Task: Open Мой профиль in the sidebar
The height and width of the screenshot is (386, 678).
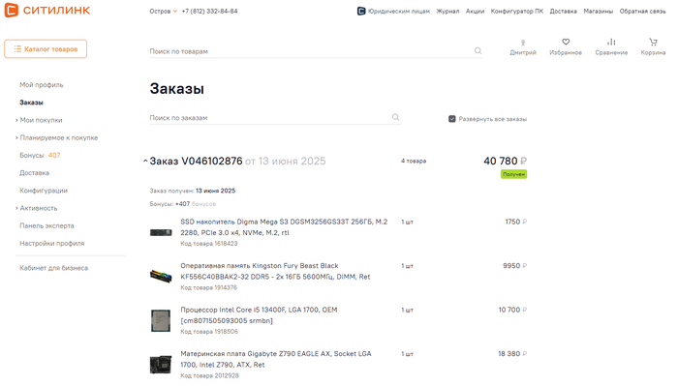Action: pyautogui.click(x=41, y=84)
